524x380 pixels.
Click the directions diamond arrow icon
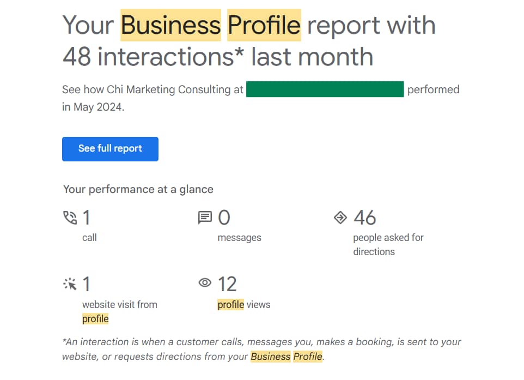pos(340,218)
